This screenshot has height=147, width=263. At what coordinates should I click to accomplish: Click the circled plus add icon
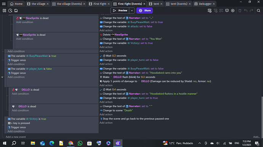[233, 11]
